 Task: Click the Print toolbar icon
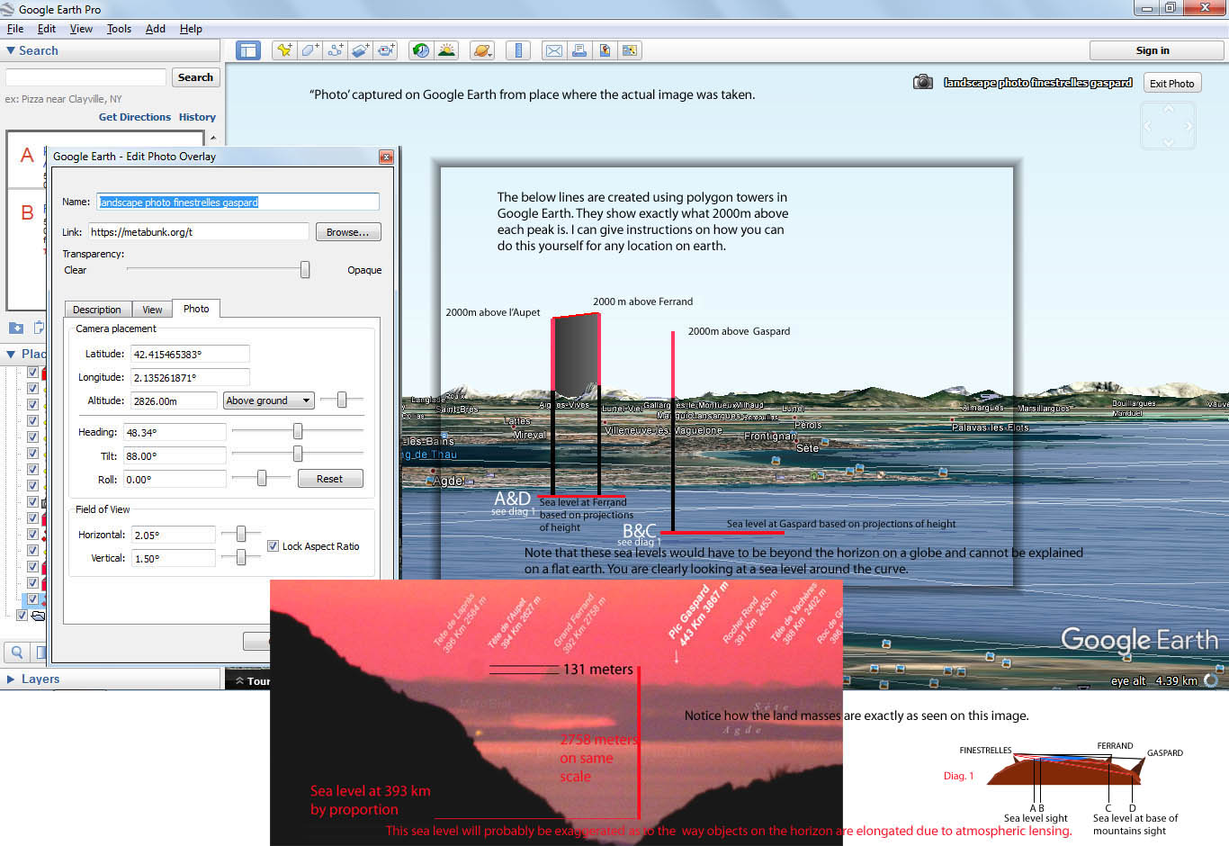tap(579, 50)
